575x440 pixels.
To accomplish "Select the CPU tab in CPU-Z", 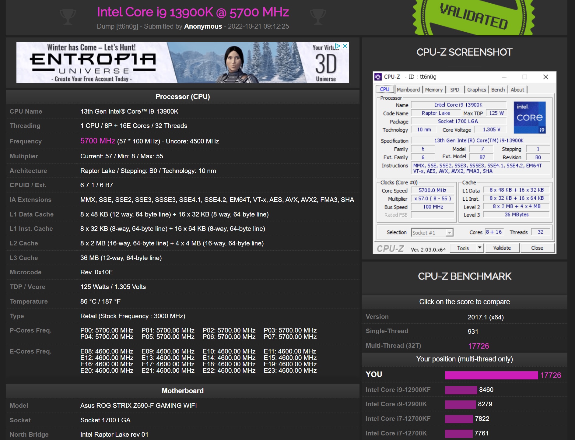I will pyautogui.click(x=385, y=90).
